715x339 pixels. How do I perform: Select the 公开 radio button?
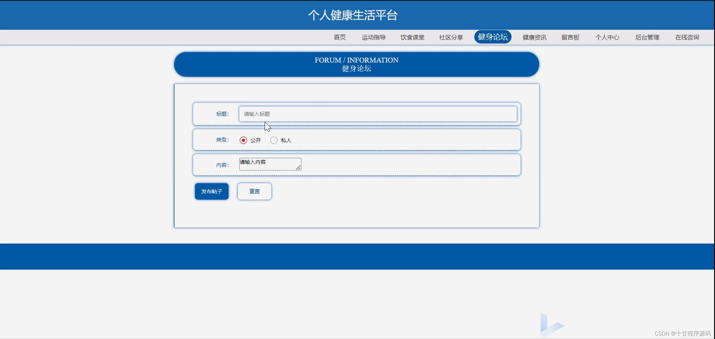(243, 140)
